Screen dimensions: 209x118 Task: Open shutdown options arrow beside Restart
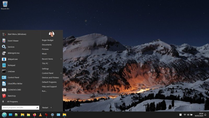coord(51,108)
